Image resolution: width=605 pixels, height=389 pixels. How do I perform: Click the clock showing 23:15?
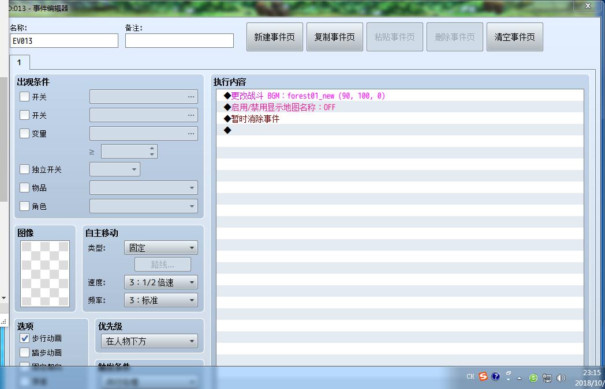coord(592,373)
